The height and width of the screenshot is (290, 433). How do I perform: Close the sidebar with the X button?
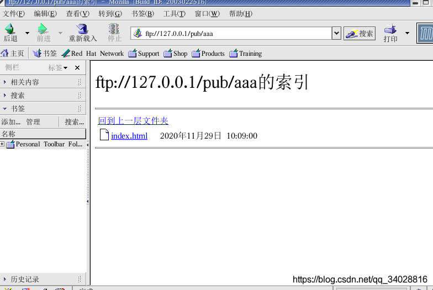click(x=77, y=67)
